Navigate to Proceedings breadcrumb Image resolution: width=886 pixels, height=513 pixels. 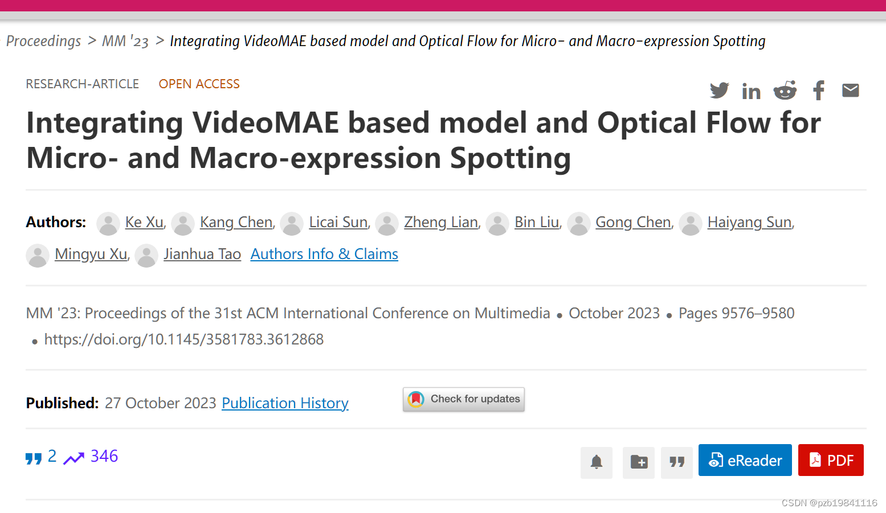[x=43, y=40]
